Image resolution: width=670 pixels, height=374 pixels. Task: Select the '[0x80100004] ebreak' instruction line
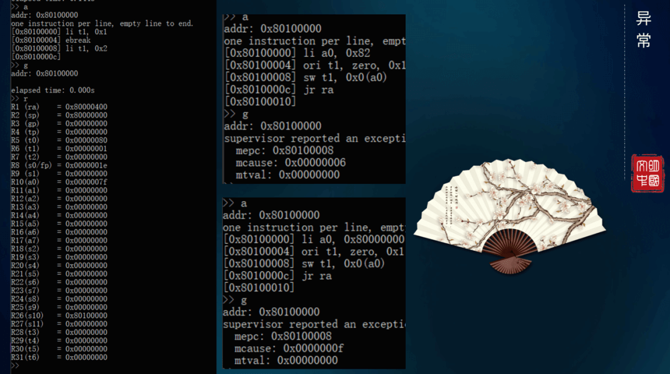click(51, 40)
